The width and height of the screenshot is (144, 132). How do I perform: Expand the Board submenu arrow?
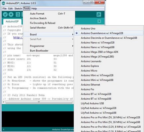tap(73, 35)
